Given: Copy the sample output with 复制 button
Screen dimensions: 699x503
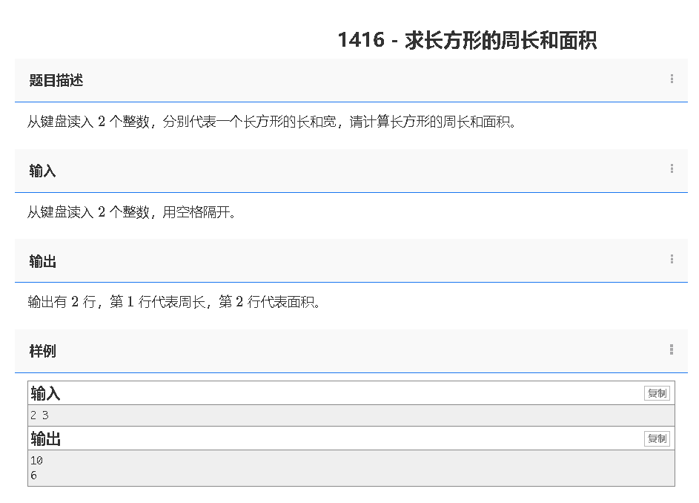Looking at the screenshot, I should click(x=657, y=438).
